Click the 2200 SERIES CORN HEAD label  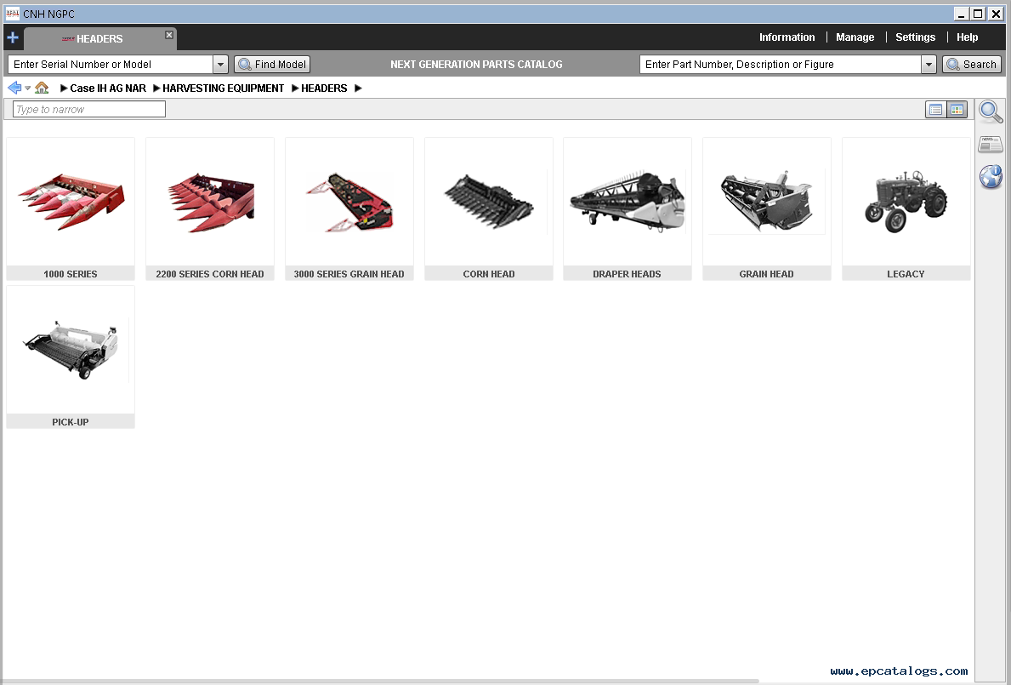tap(210, 273)
